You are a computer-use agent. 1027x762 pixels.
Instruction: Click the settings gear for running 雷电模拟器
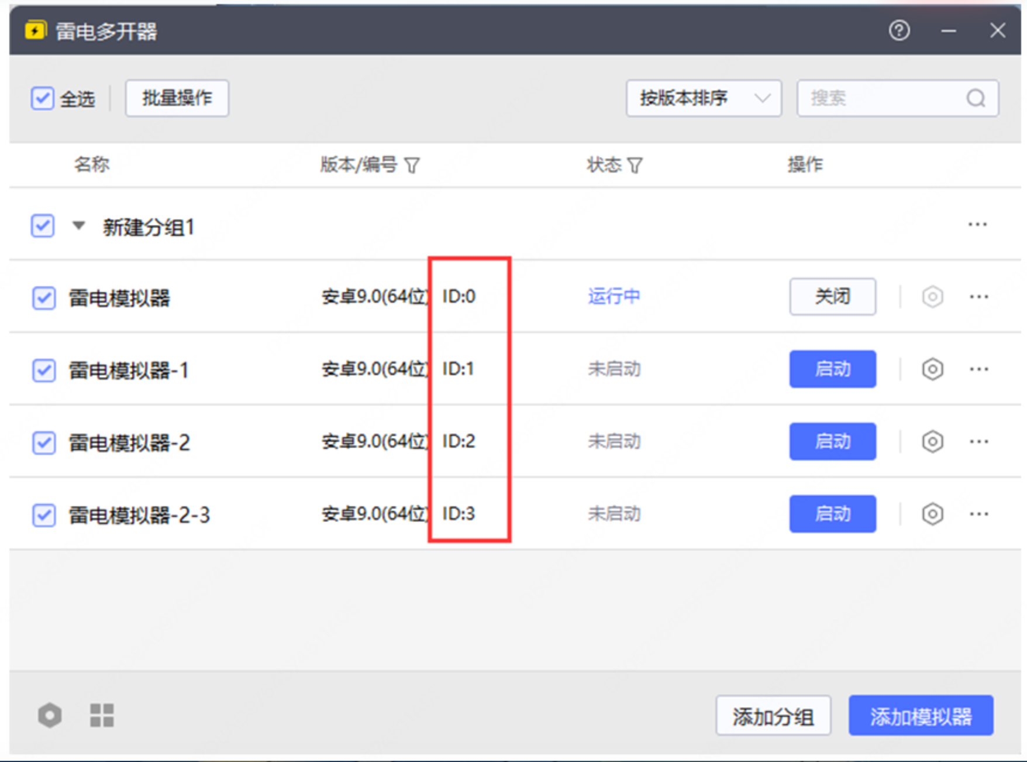point(932,297)
